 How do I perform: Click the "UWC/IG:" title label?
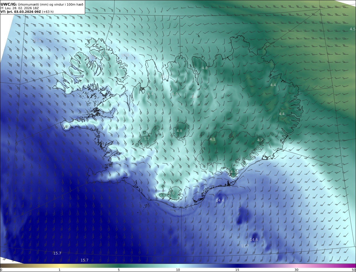pyautogui.click(x=9, y=4)
